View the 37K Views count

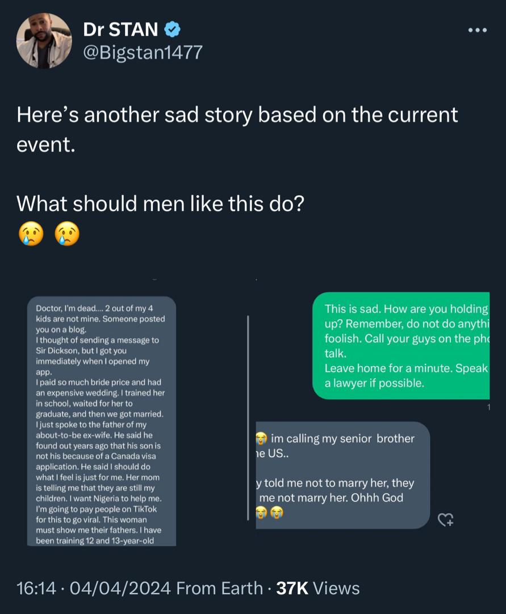[x=317, y=588]
